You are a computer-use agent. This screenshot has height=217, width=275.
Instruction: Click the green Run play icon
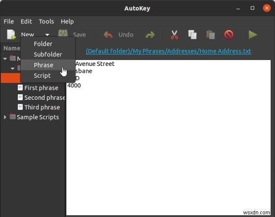pyautogui.click(x=253, y=35)
